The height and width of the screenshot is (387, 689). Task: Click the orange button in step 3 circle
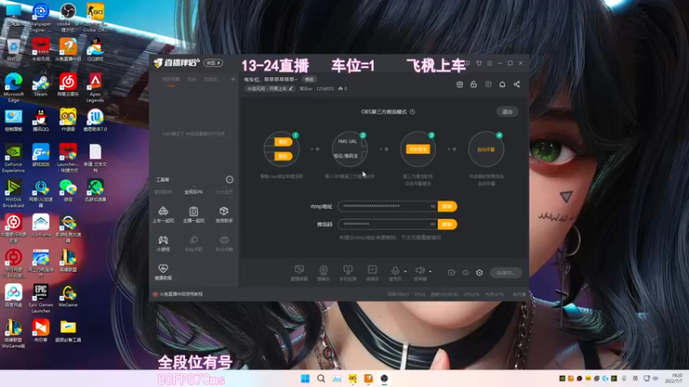[x=418, y=149]
